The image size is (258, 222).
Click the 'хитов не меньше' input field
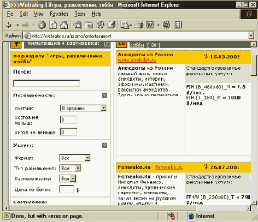(x=68, y=132)
